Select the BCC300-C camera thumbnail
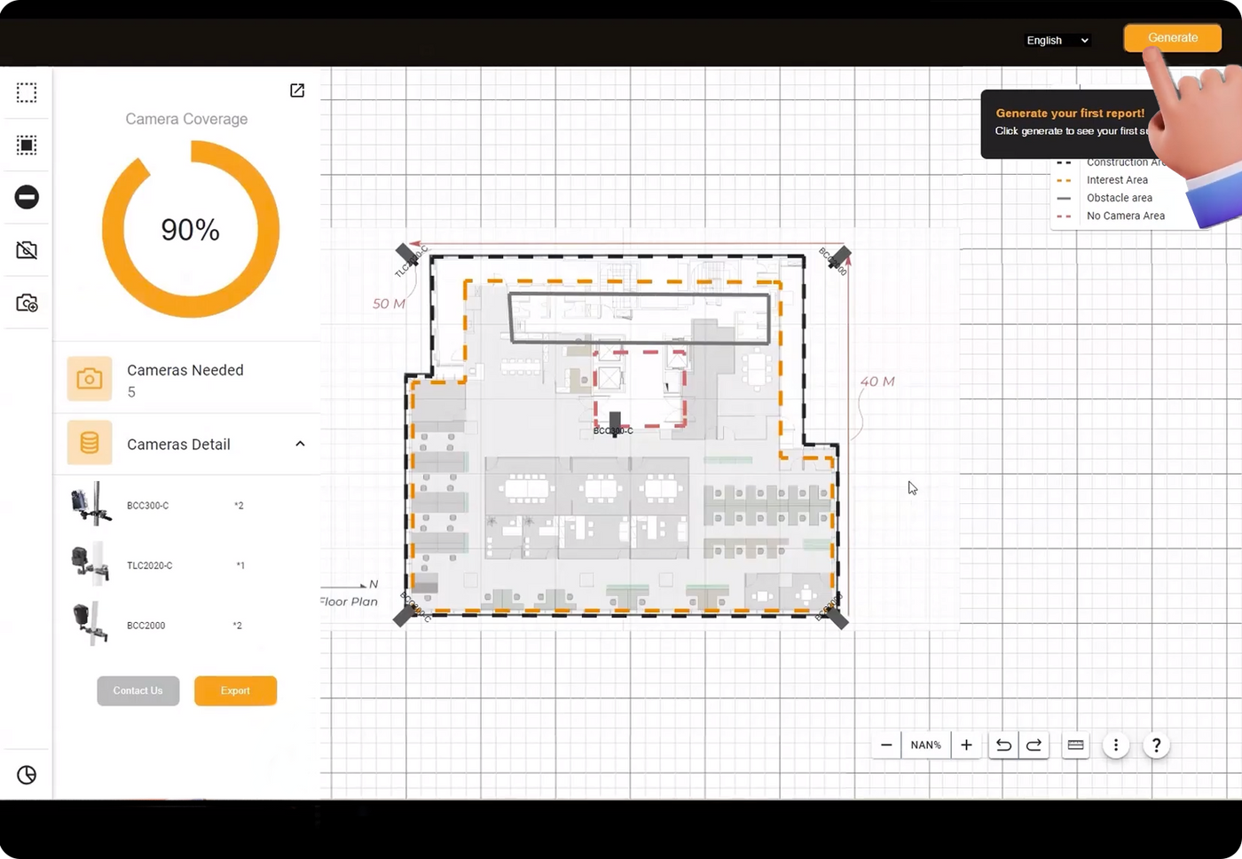The height and width of the screenshot is (859, 1242). click(x=90, y=505)
